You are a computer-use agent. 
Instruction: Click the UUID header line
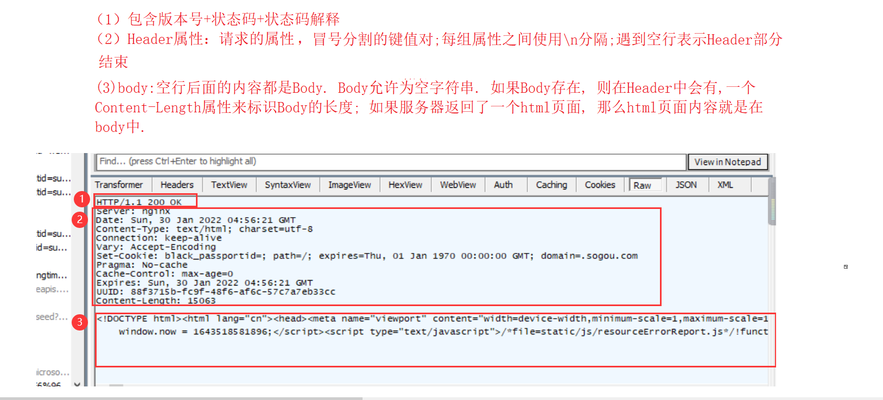tap(216, 291)
